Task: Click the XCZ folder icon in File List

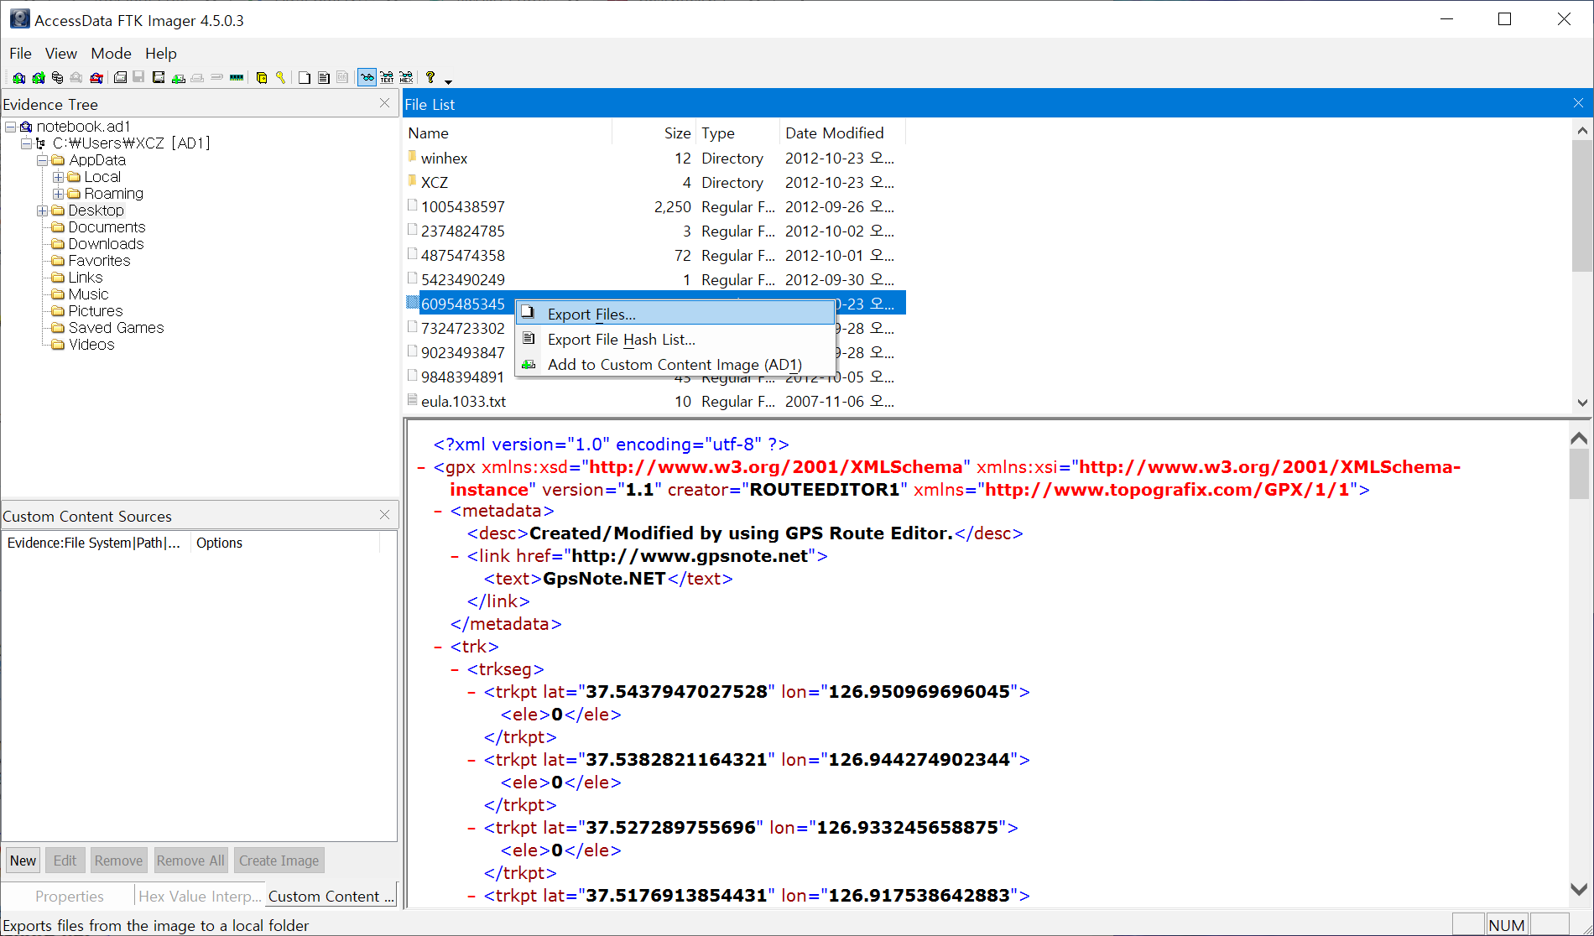Action: (412, 181)
